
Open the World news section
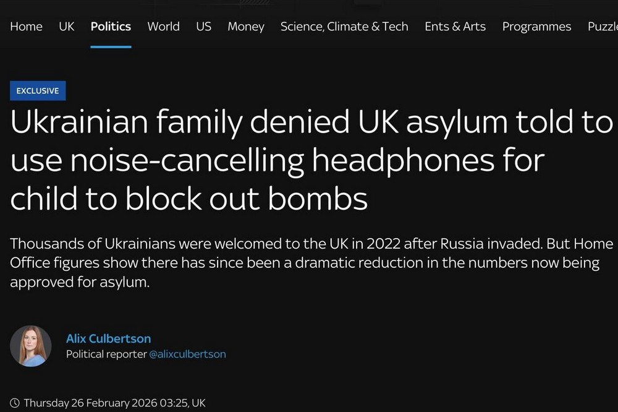(x=163, y=27)
